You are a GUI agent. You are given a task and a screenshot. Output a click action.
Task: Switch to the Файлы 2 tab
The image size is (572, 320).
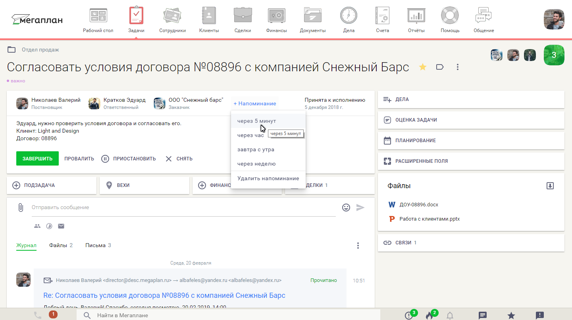pyautogui.click(x=61, y=246)
